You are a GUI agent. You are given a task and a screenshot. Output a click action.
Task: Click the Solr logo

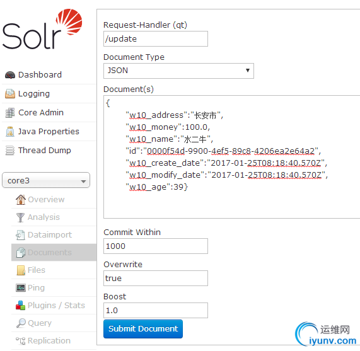[42, 29]
